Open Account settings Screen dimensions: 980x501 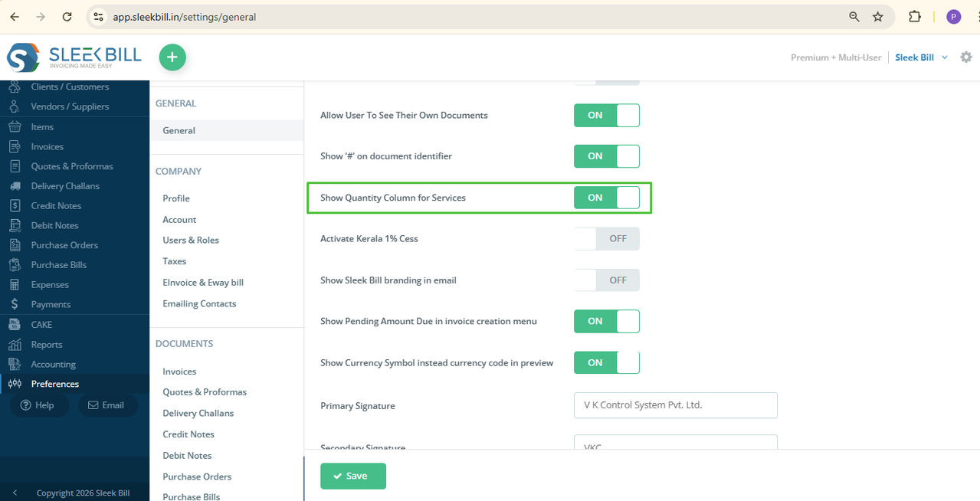pos(179,219)
